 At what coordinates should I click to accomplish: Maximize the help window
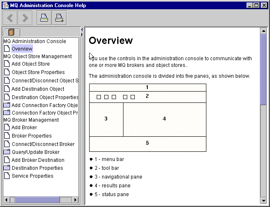[257, 5]
